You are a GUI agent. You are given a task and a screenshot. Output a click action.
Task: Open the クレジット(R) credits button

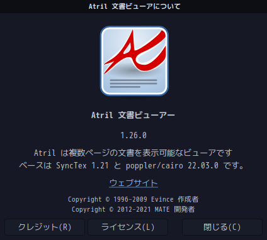tap(45, 227)
